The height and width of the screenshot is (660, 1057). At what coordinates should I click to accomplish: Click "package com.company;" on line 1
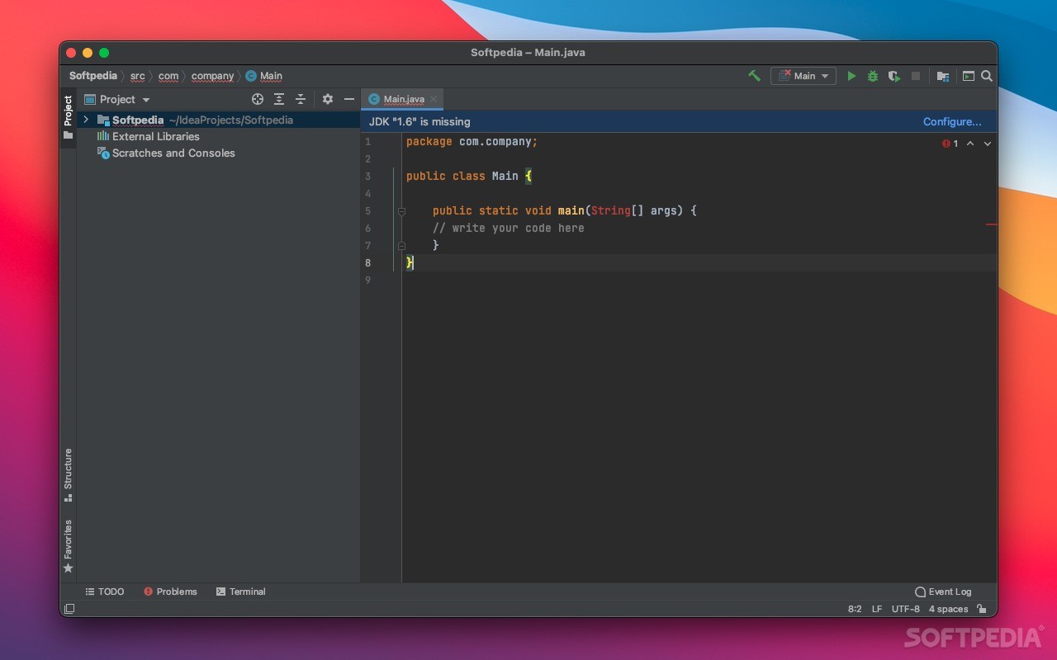pos(472,142)
